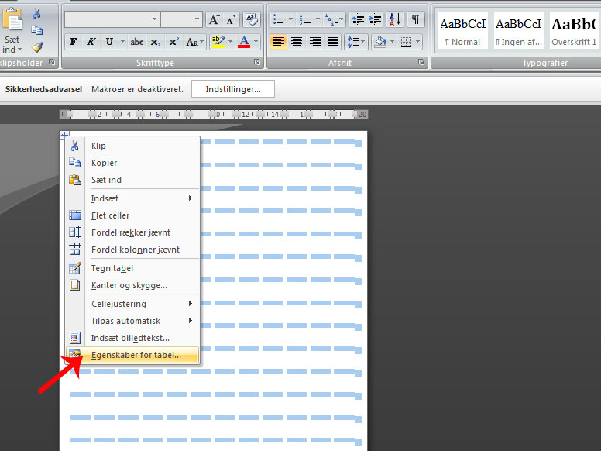The height and width of the screenshot is (451, 601).
Task: Open the shading color dropdown arrow
Action: coord(392,41)
